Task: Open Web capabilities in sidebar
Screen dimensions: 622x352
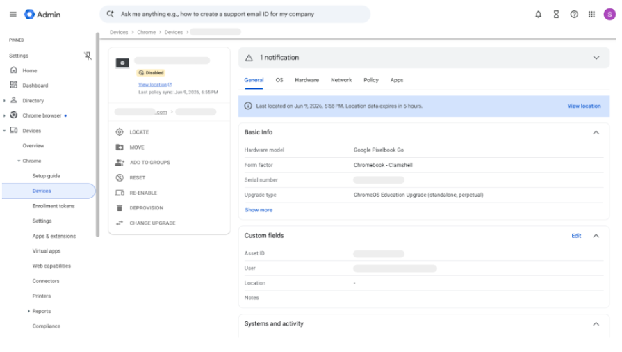Action: (51, 266)
